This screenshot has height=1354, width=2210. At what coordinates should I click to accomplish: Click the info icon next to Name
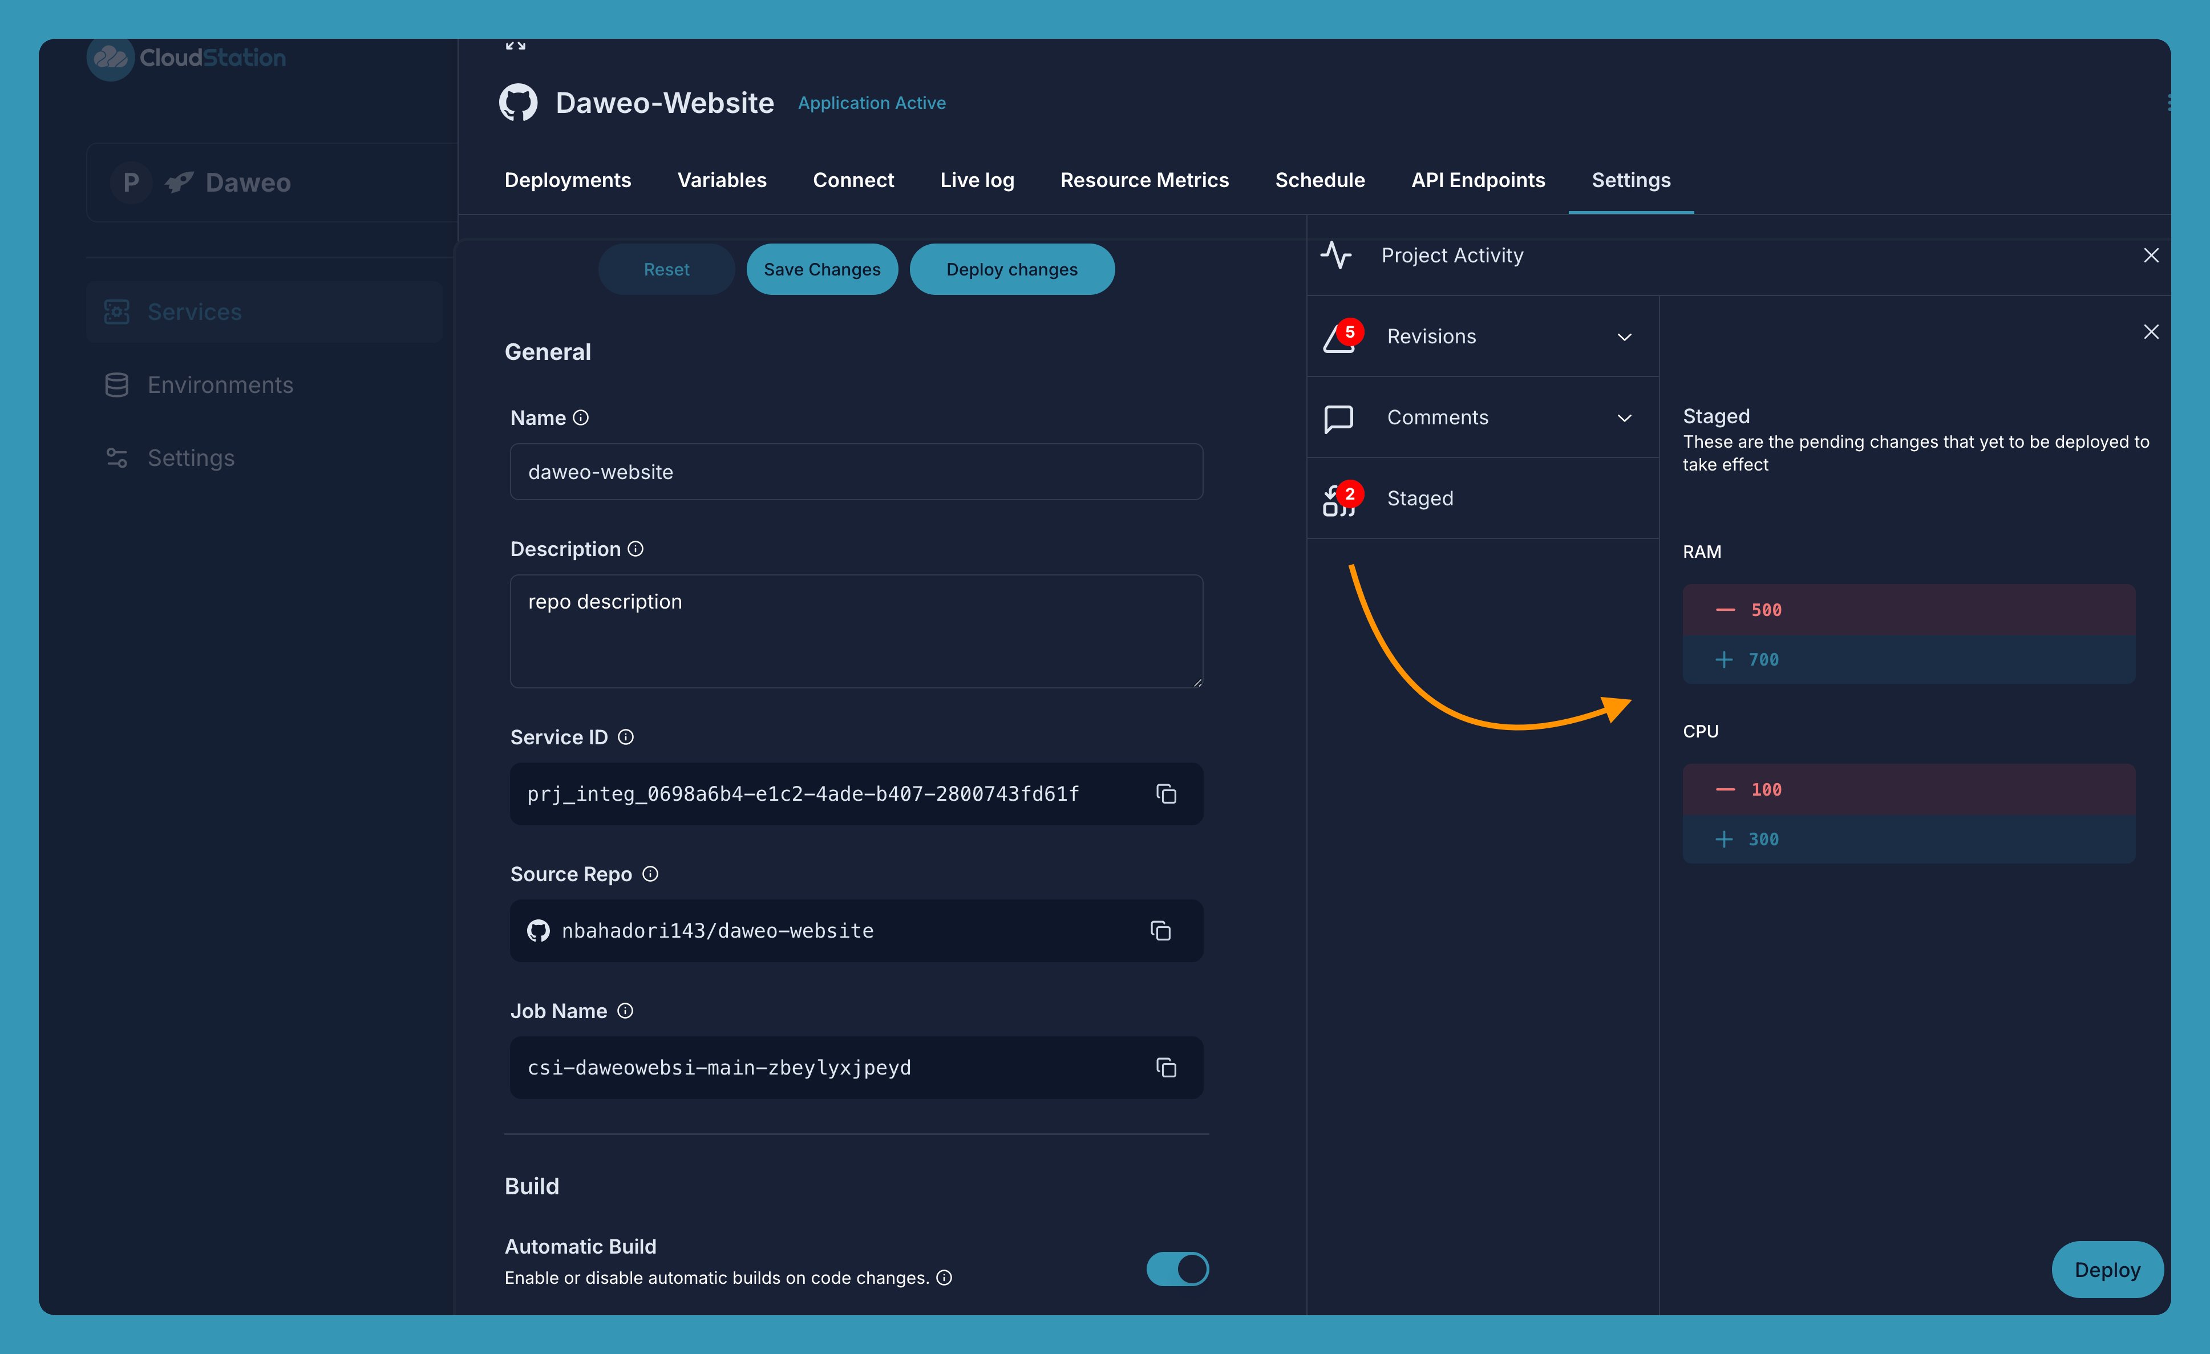tap(581, 418)
